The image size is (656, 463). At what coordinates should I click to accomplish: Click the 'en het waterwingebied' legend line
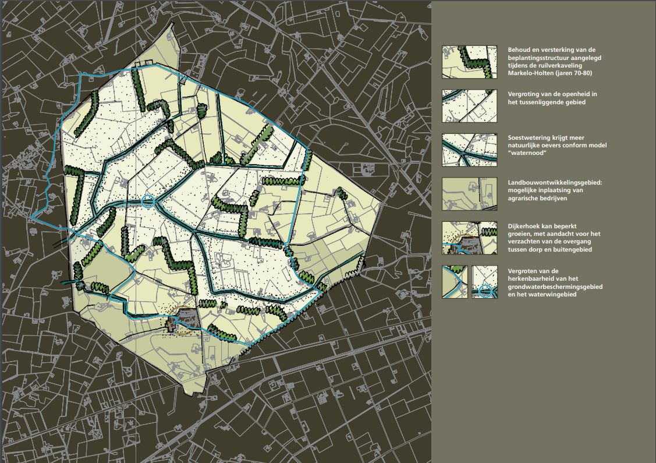click(x=541, y=294)
